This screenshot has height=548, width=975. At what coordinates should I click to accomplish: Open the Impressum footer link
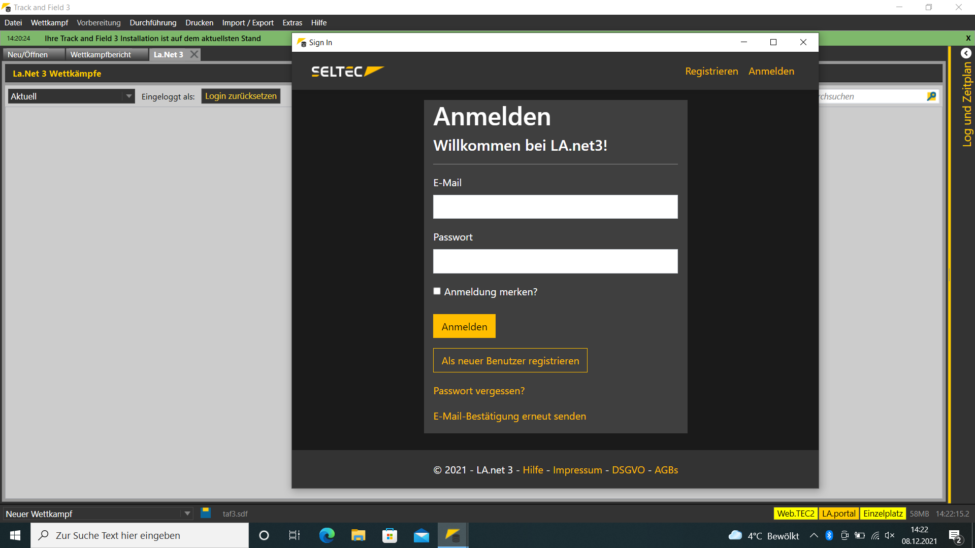tap(577, 470)
